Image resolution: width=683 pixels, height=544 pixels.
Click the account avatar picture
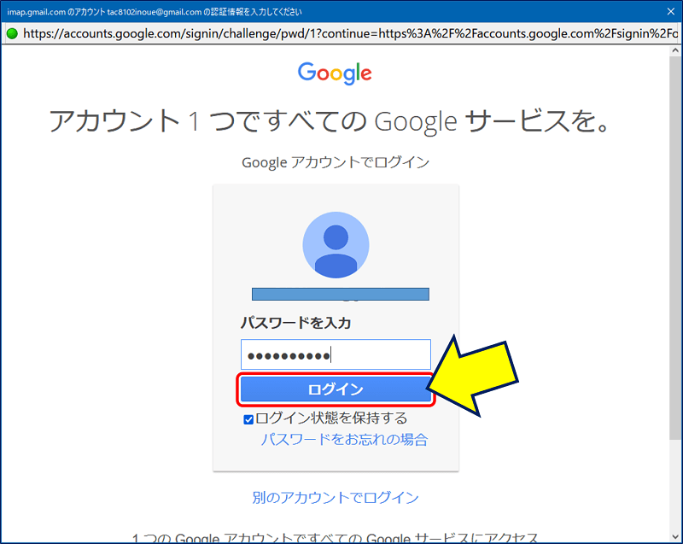(336, 245)
